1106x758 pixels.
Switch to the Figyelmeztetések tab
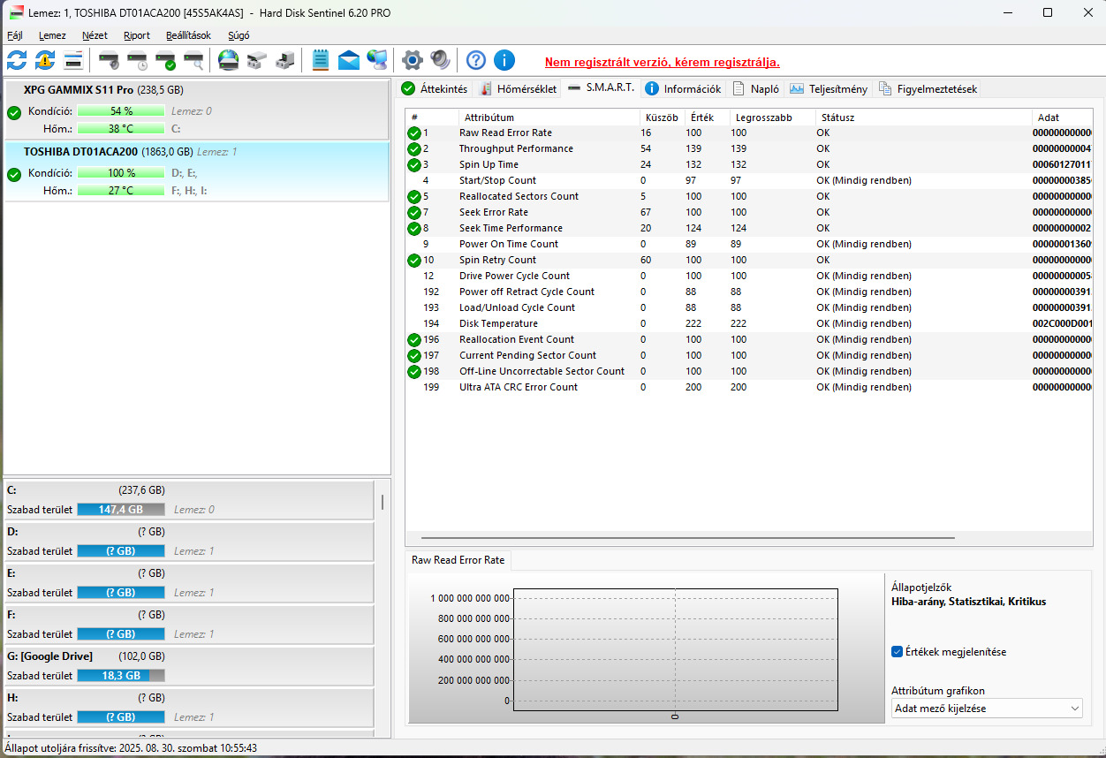[928, 88]
